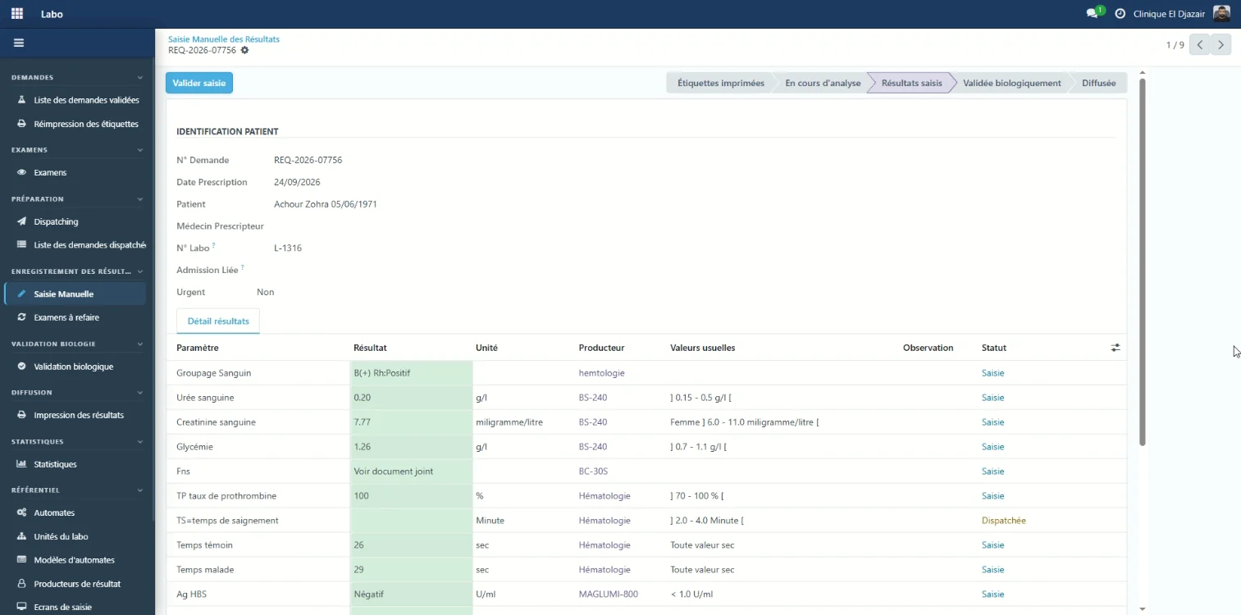Select the Étiquettes imprimées status step
Viewport: 1241px width, 615px height.
(x=720, y=83)
